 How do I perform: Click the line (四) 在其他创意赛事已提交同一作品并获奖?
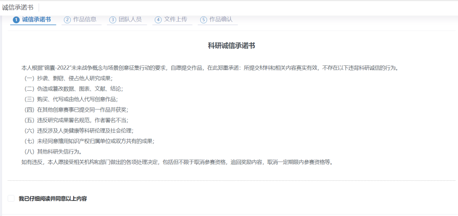tap(75, 110)
